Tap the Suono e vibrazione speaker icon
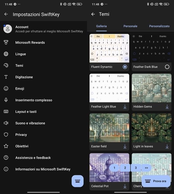 click(x=6, y=123)
